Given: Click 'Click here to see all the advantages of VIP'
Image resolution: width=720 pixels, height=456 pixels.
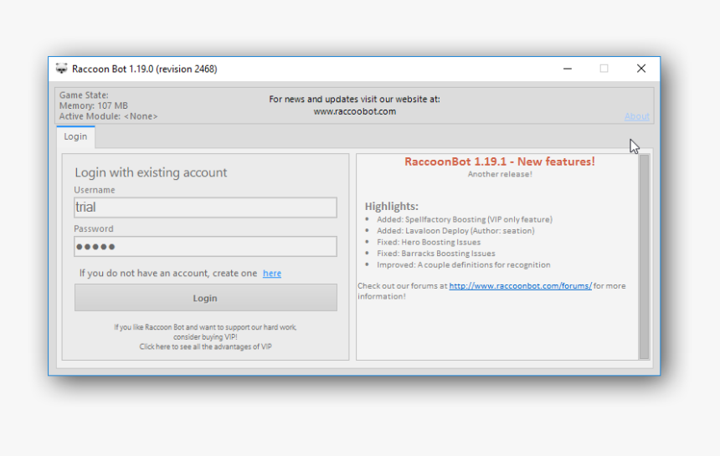Looking at the screenshot, I should tap(205, 347).
